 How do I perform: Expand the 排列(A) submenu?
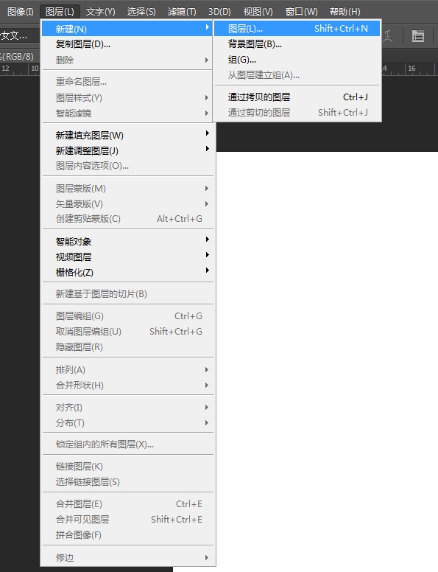pos(127,370)
